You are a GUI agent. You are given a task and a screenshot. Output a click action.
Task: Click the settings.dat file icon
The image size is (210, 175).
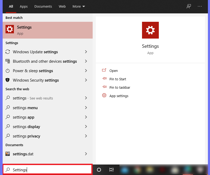[x=8, y=154]
